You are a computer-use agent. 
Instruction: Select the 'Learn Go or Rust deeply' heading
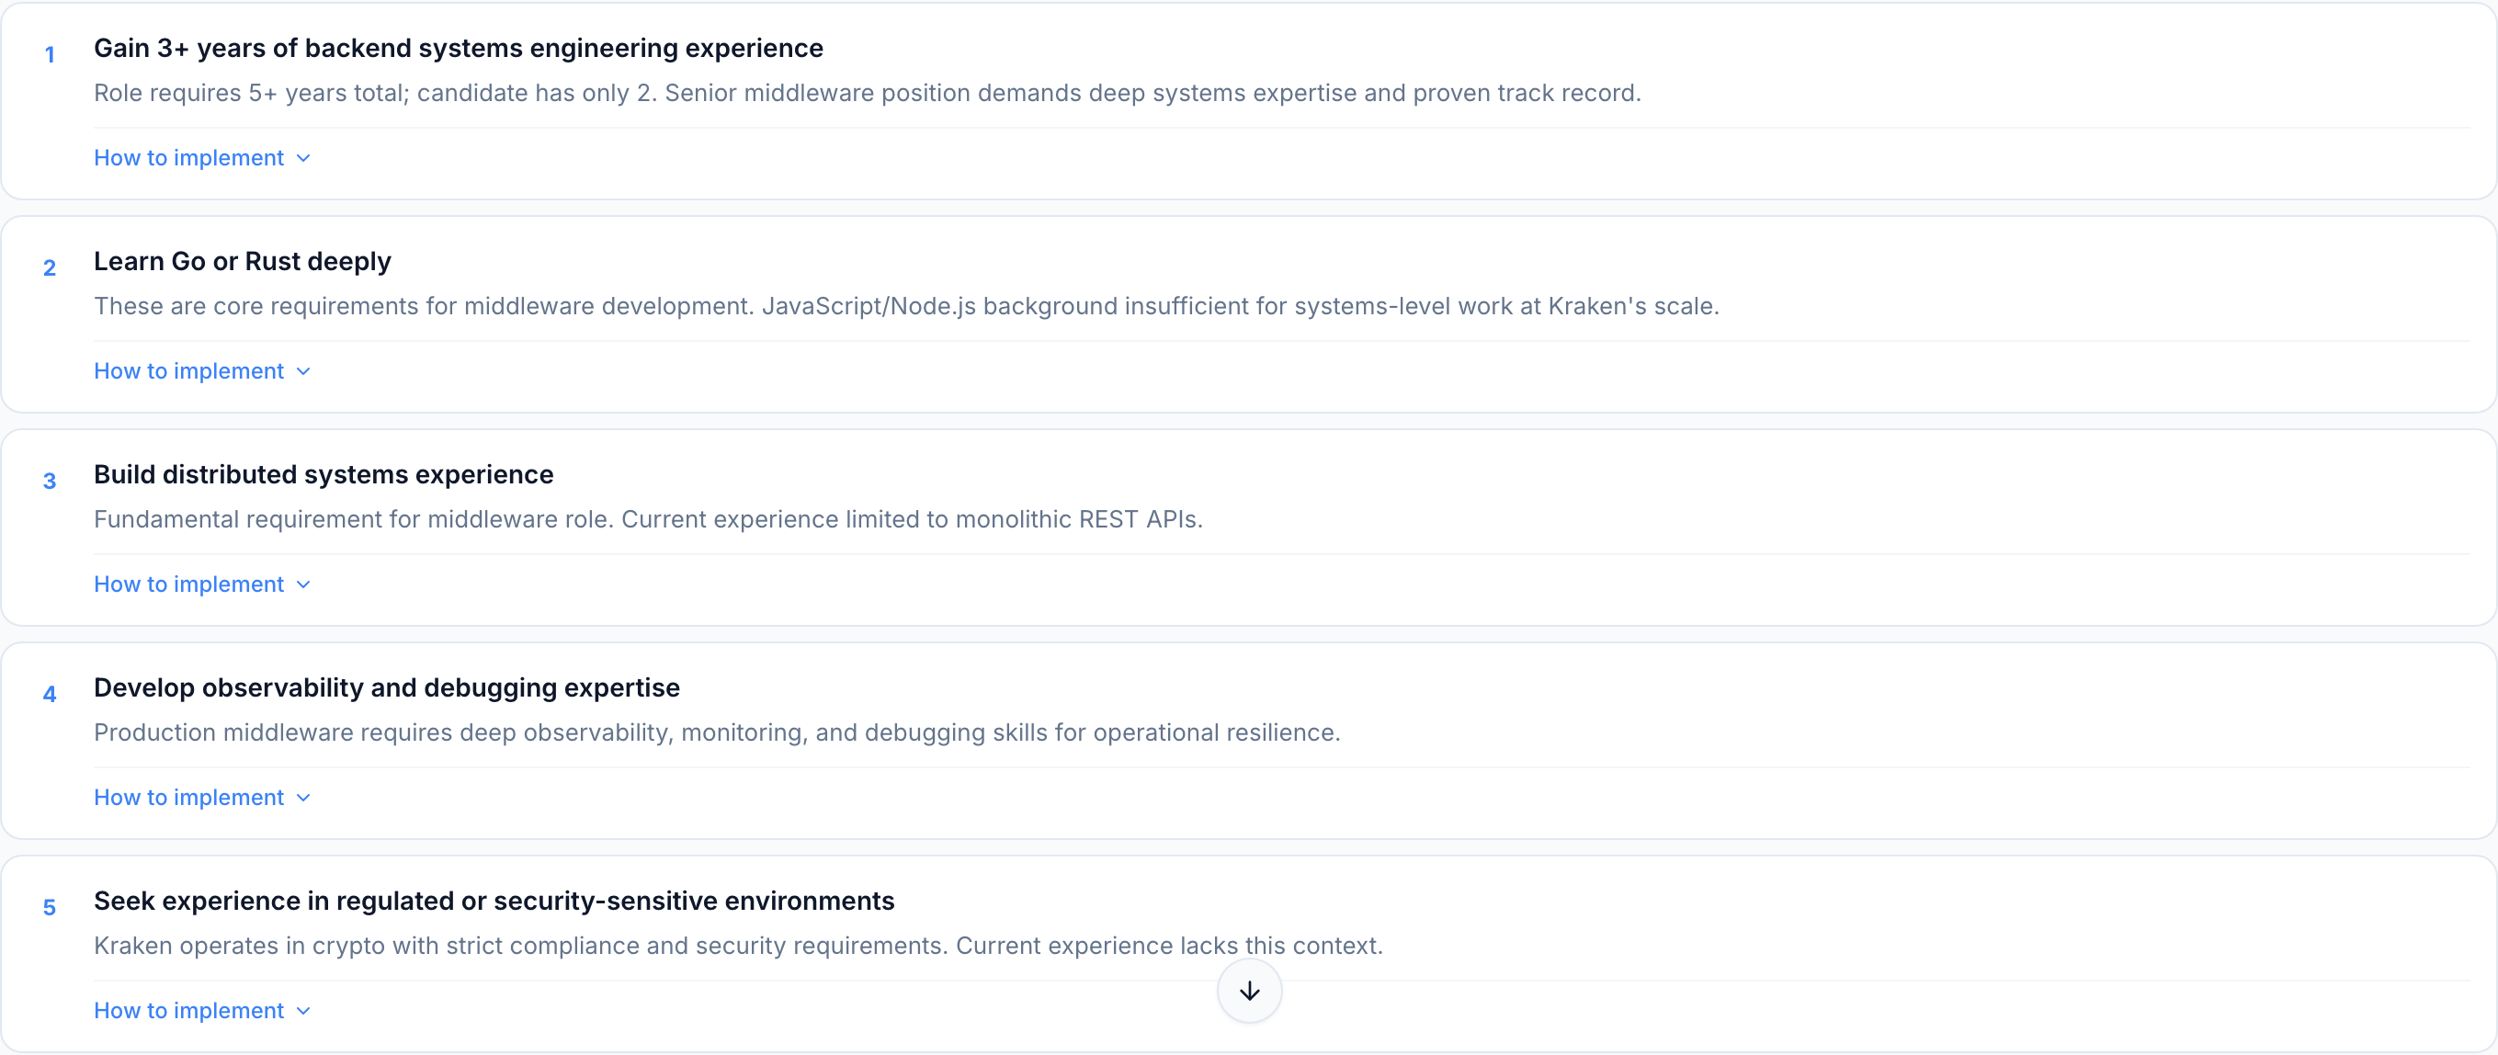click(x=243, y=262)
